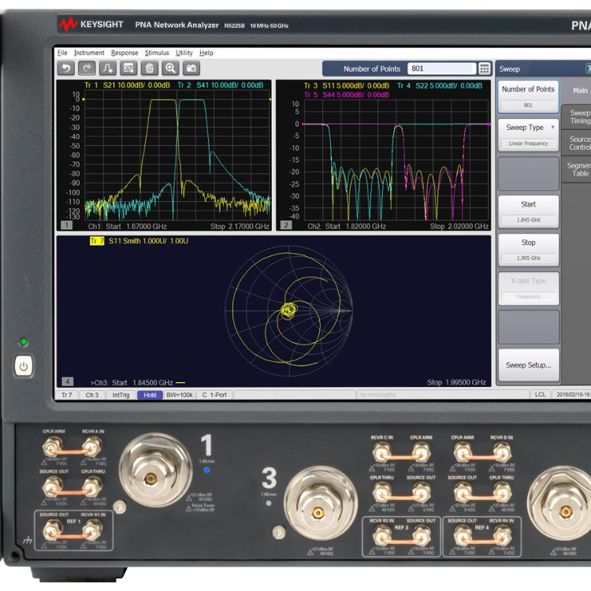The image size is (591, 591).
Task: Click the Add Channel window icon
Action: [128, 69]
